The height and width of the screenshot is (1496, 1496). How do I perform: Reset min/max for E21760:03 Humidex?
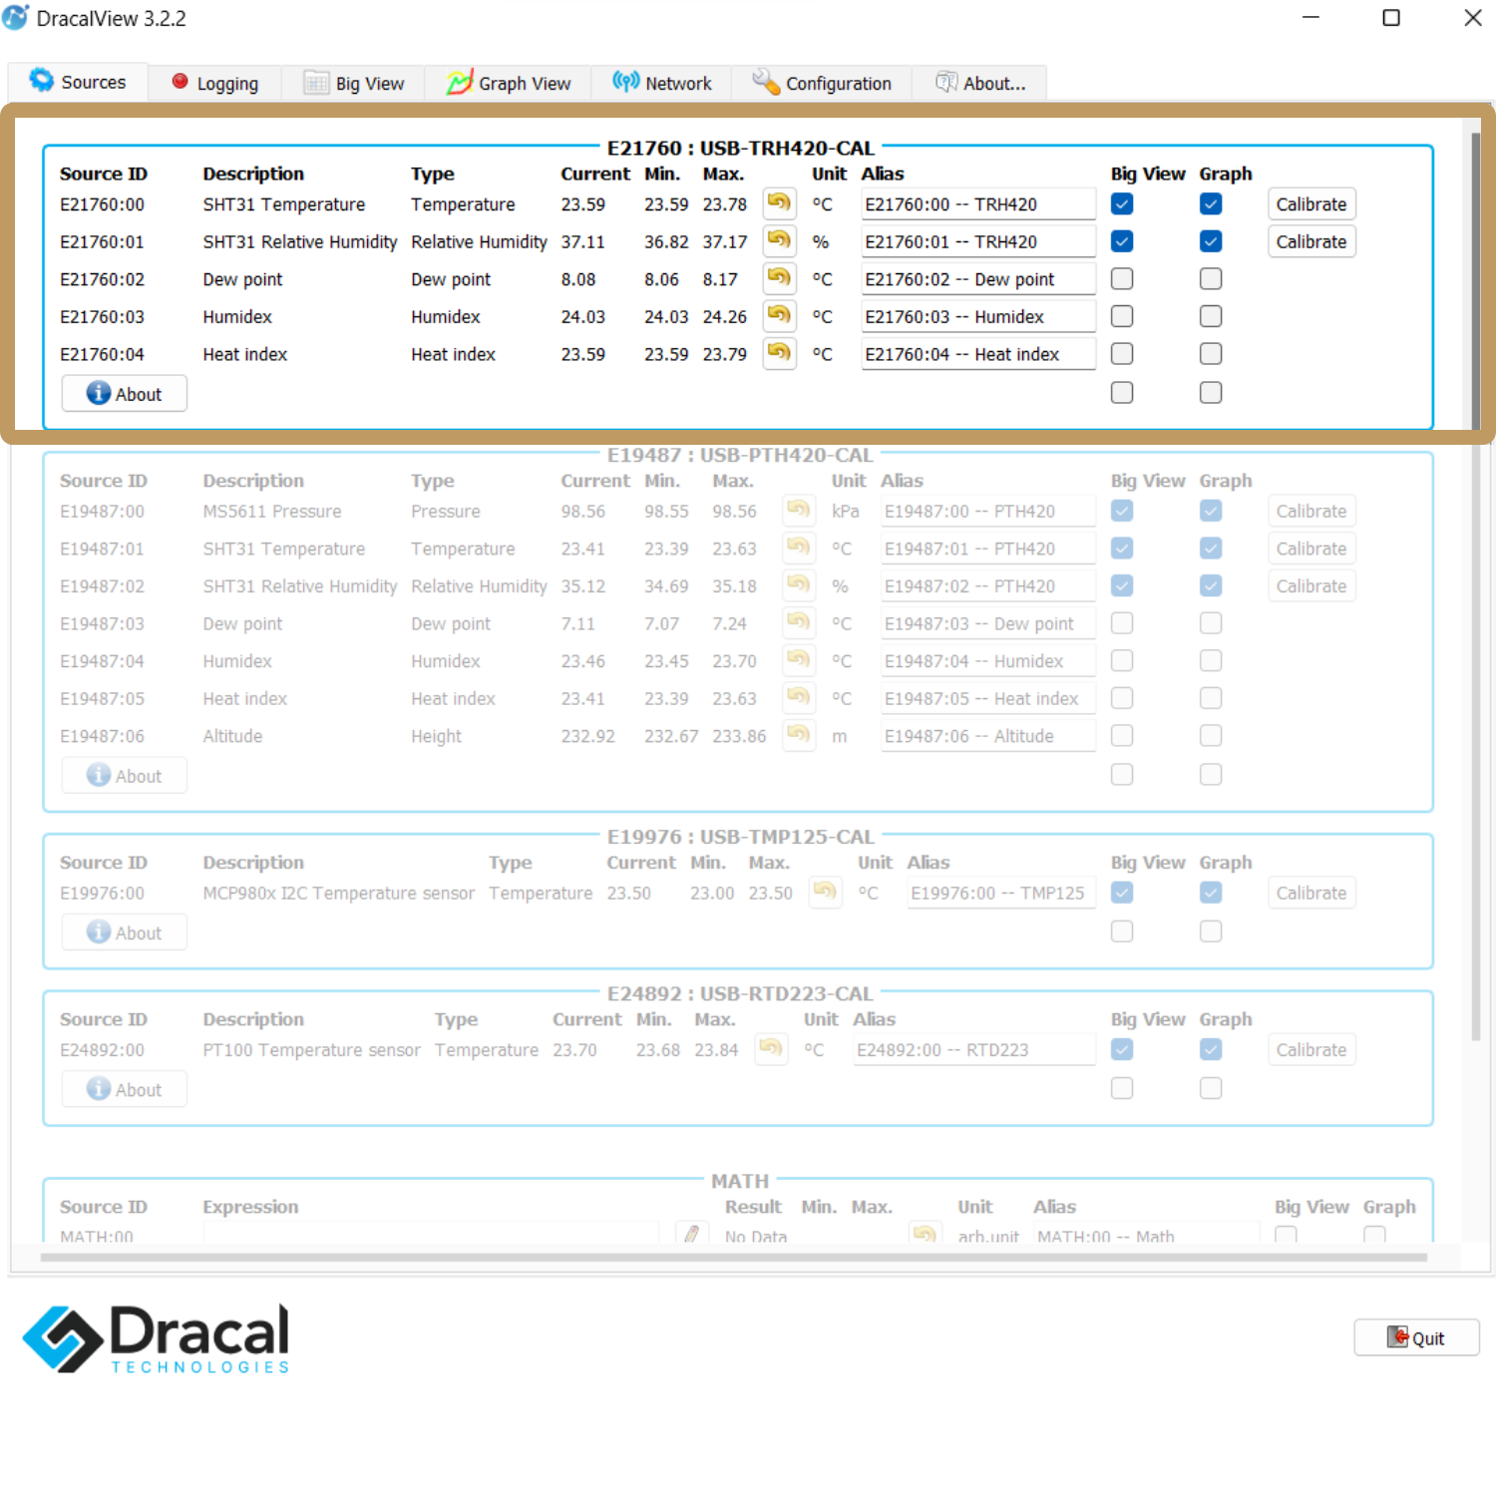779,316
